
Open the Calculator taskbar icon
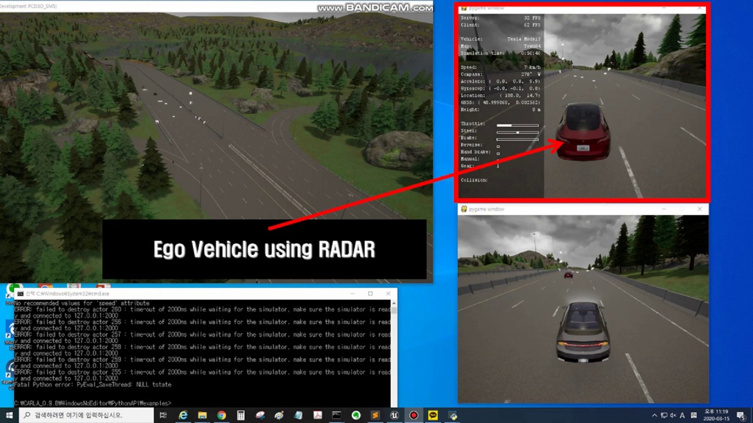pyautogui.click(x=241, y=415)
